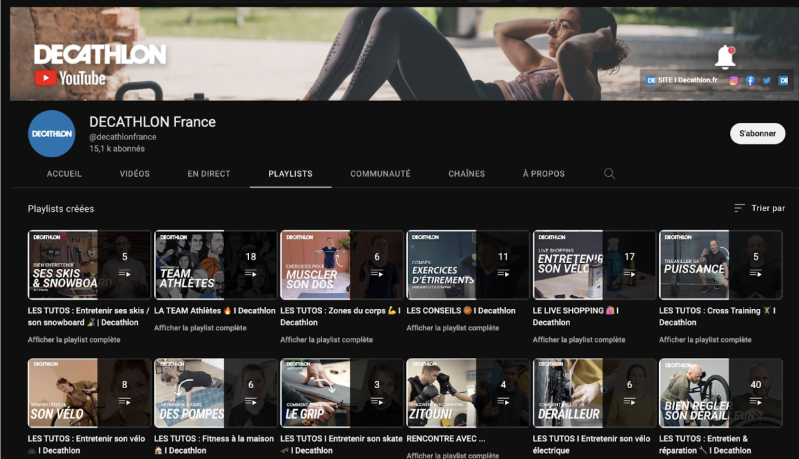This screenshot has height=459, width=799.
Task: Show full playlist under LA TEAM Athlètes
Action: pyautogui.click(x=200, y=328)
